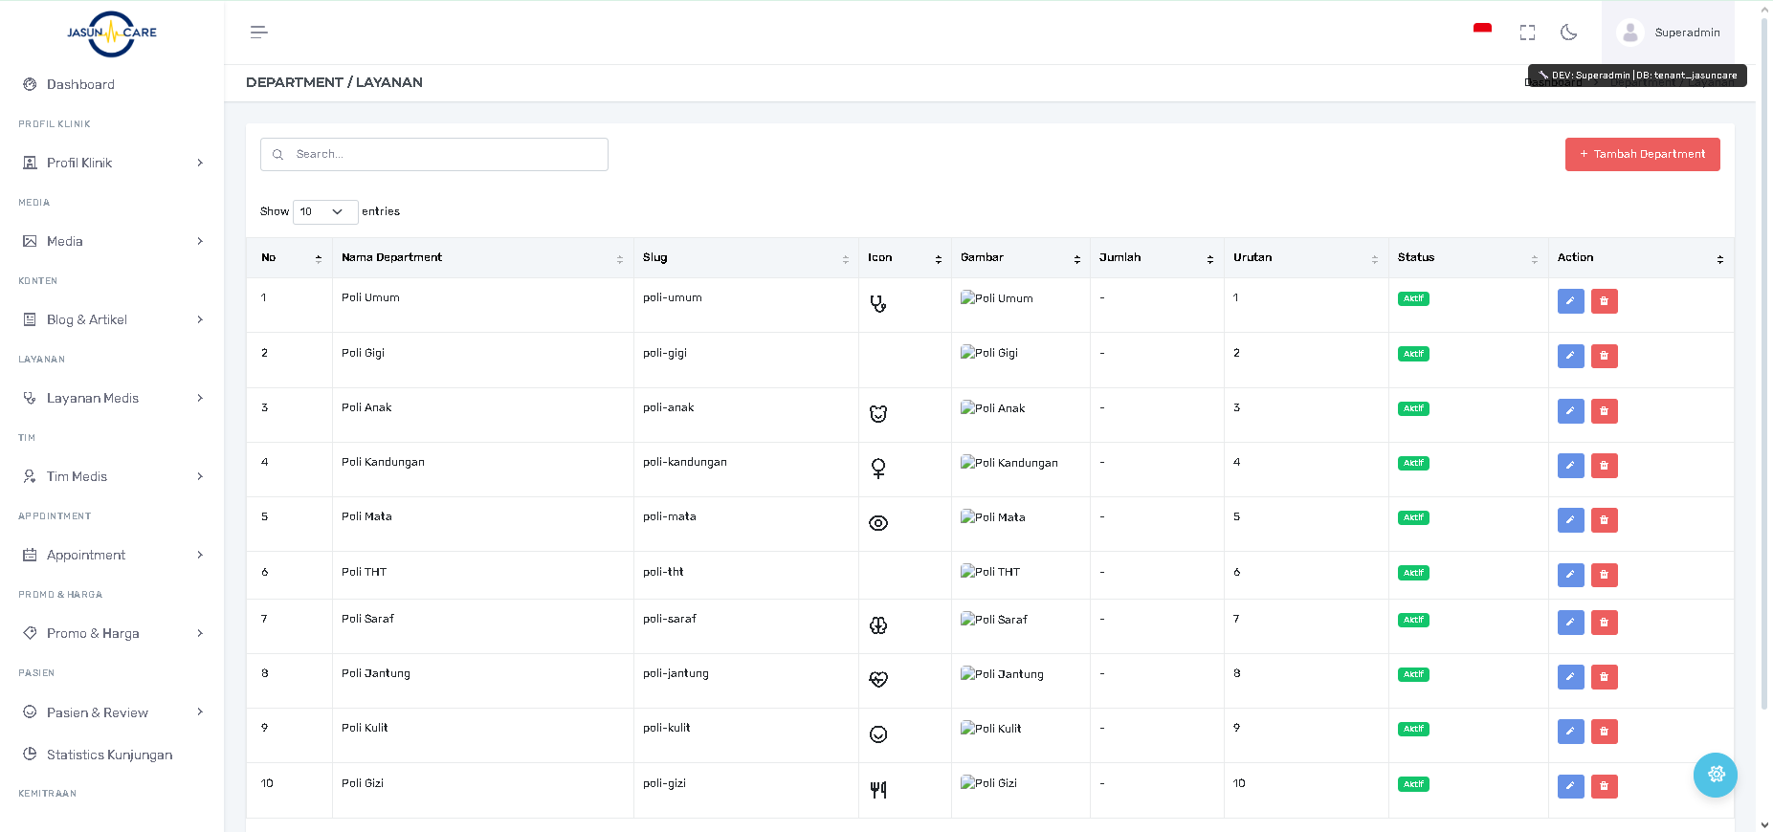Enter fullscreen mode using top bar icon

point(1527,33)
